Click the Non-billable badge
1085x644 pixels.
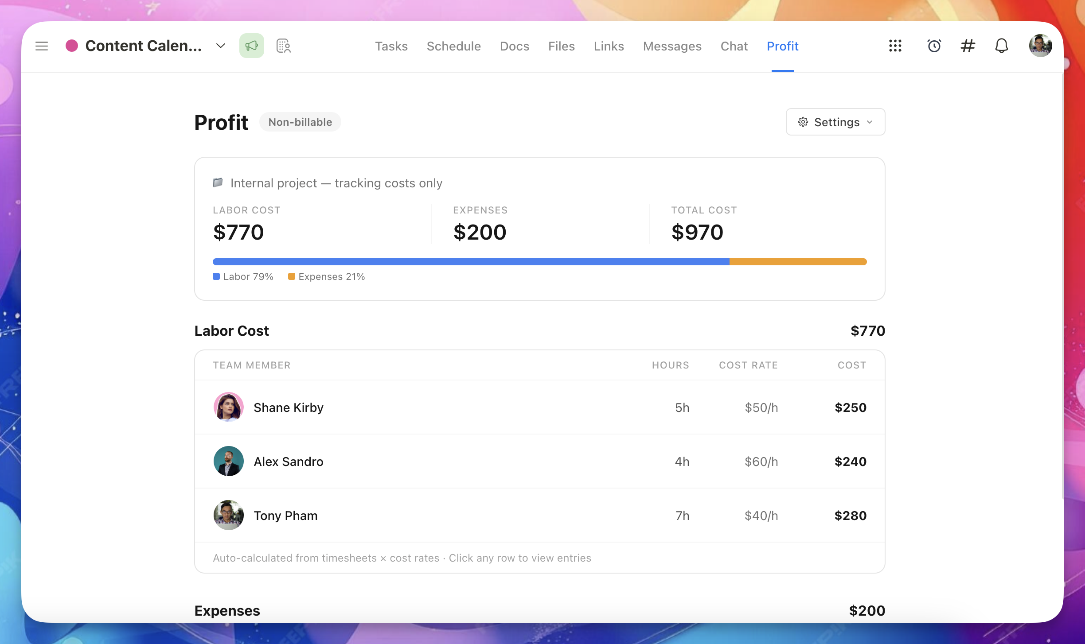click(x=300, y=122)
